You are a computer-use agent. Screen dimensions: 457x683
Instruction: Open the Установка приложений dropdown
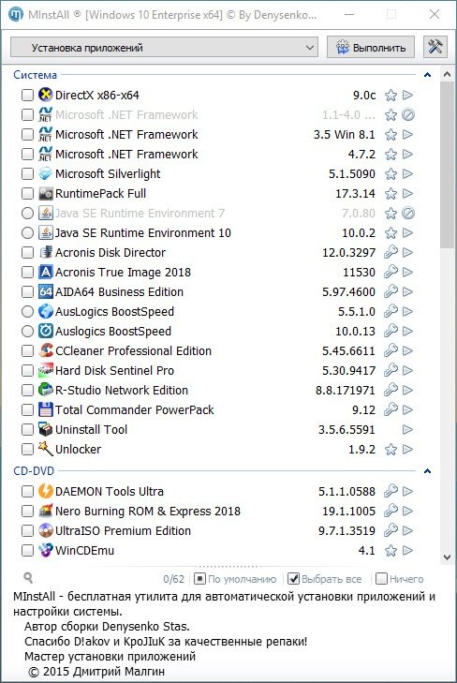[164, 48]
